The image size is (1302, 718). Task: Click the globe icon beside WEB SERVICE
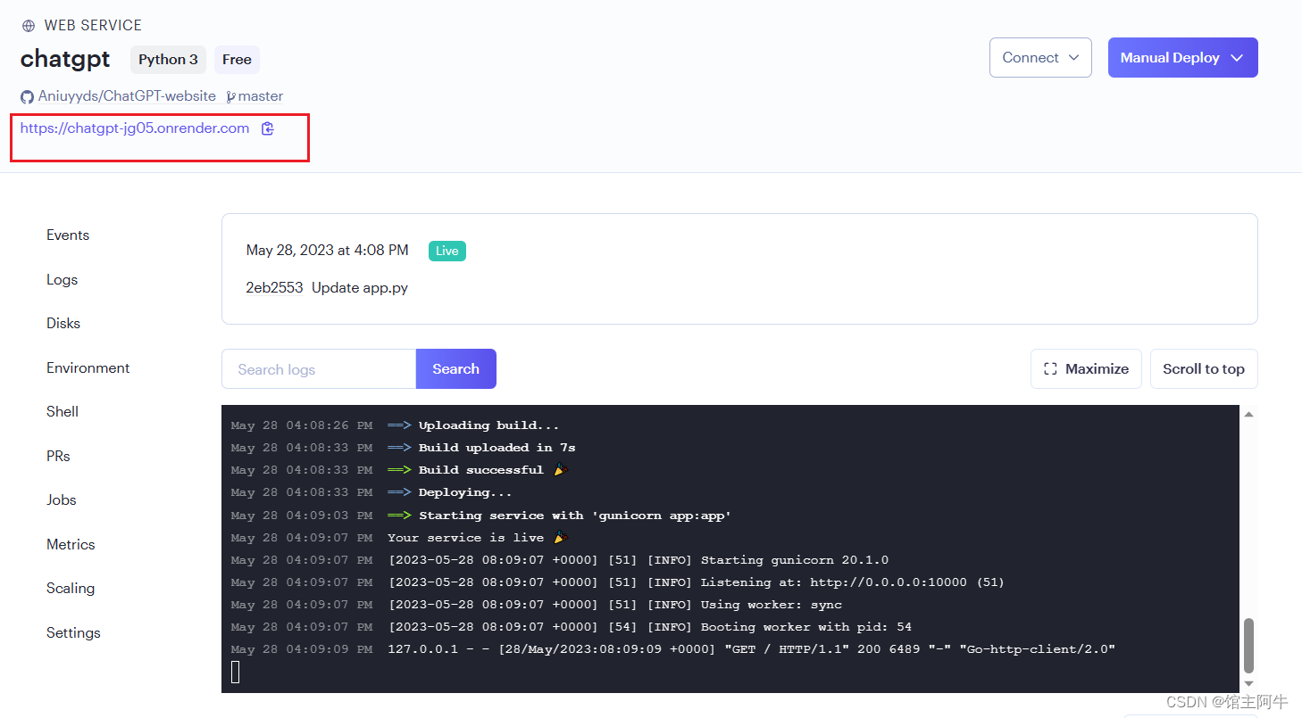point(29,26)
